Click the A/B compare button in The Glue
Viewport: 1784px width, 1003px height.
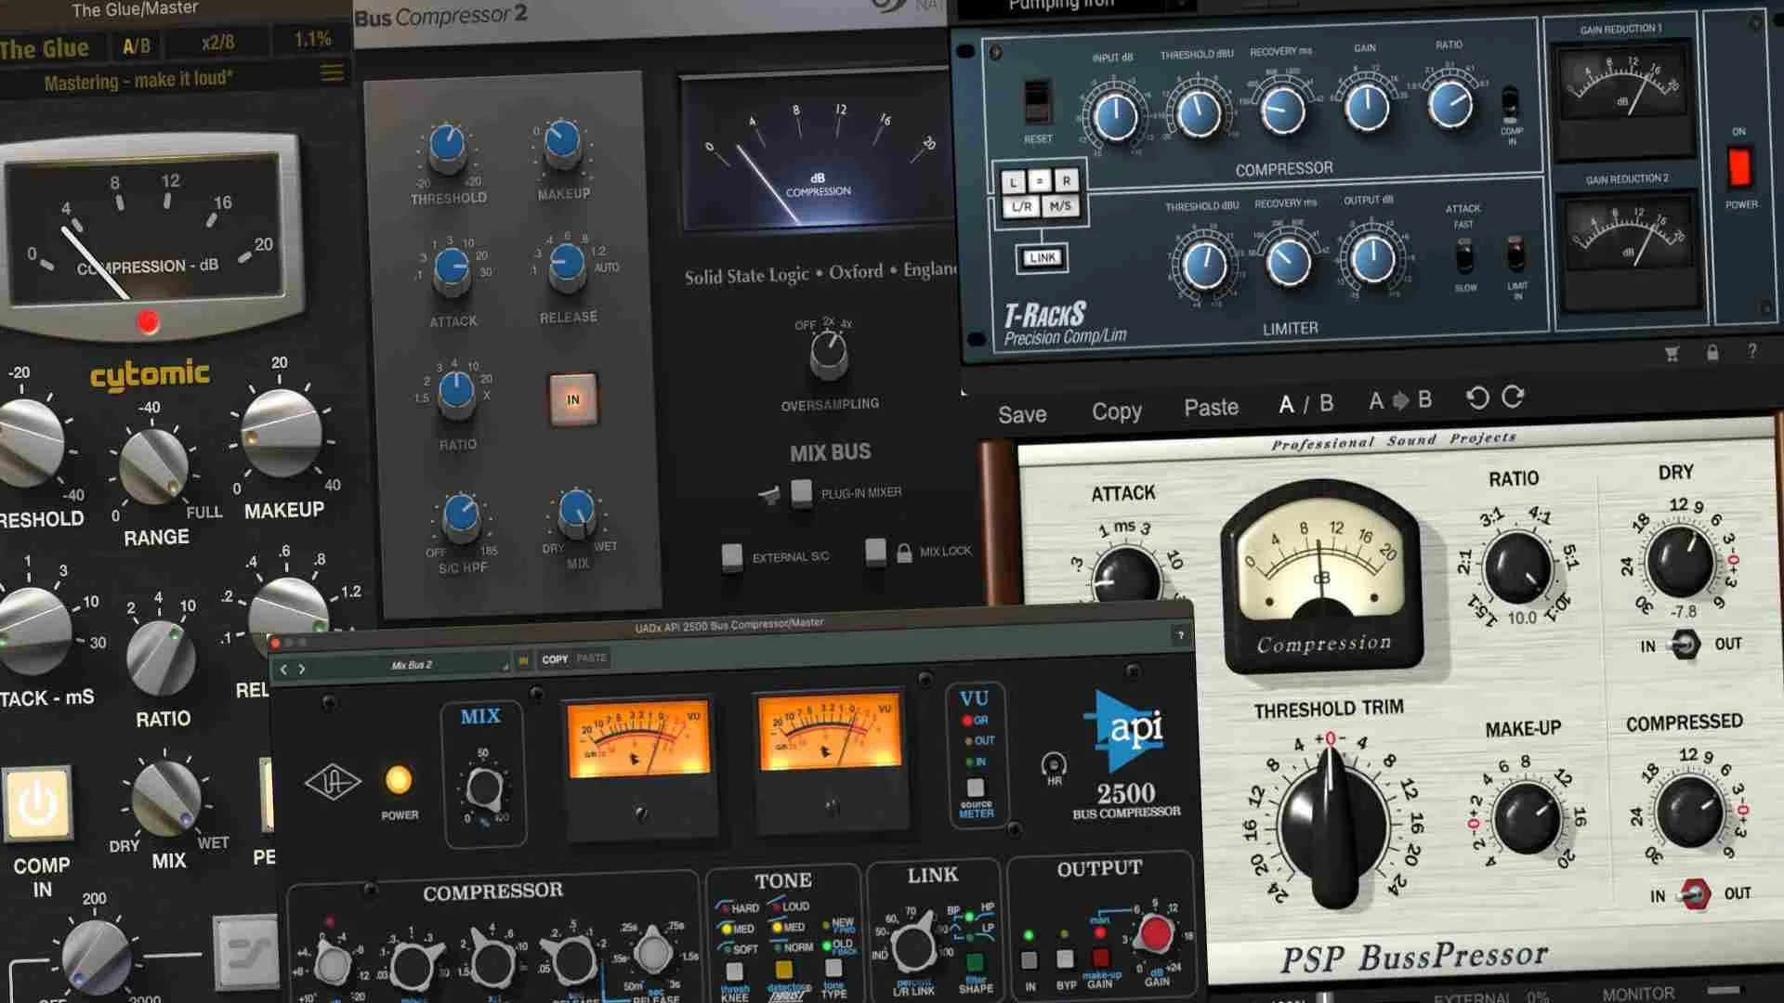pyautogui.click(x=137, y=45)
